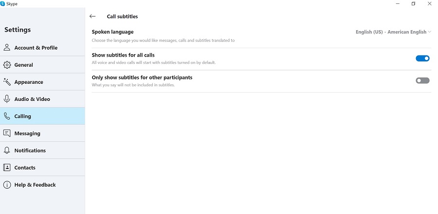
Task: Click the chat bubble Messaging icon
Action: 7,133
